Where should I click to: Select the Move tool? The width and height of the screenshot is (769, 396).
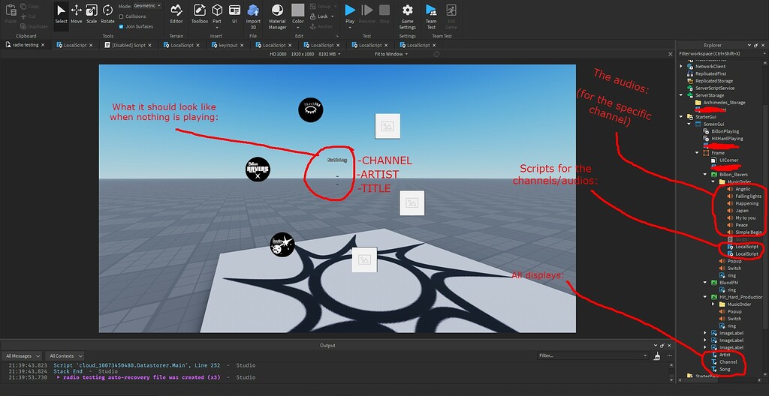(77, 13)
